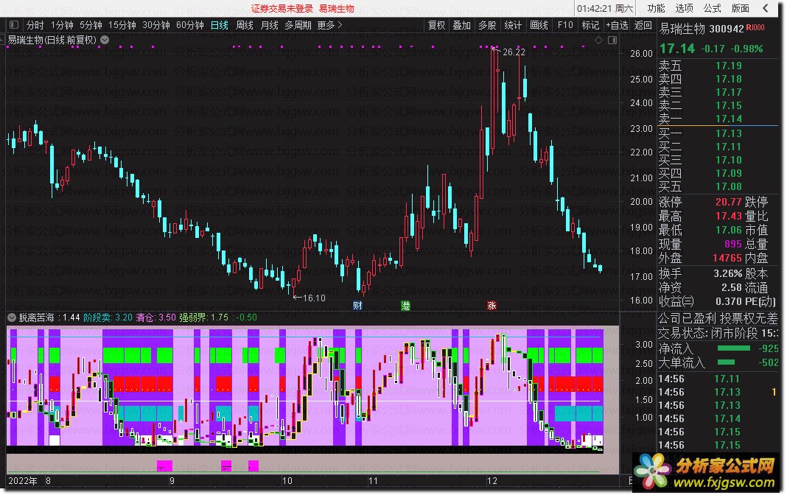Toggle the right panel layout icon
The width and height of the screenshot is (787, 495).
(x=612, y=40)
